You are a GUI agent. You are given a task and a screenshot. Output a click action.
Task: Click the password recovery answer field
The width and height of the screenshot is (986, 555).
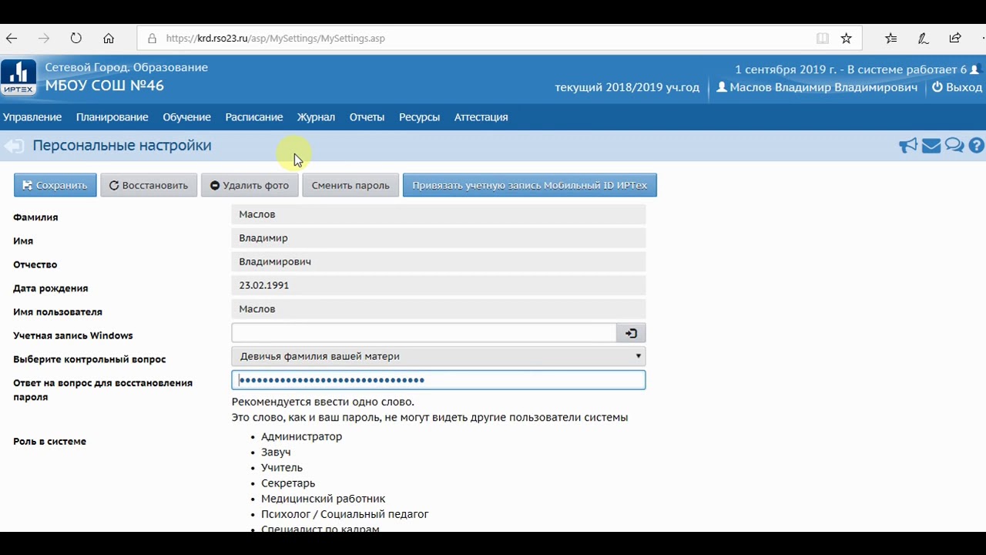438,380
